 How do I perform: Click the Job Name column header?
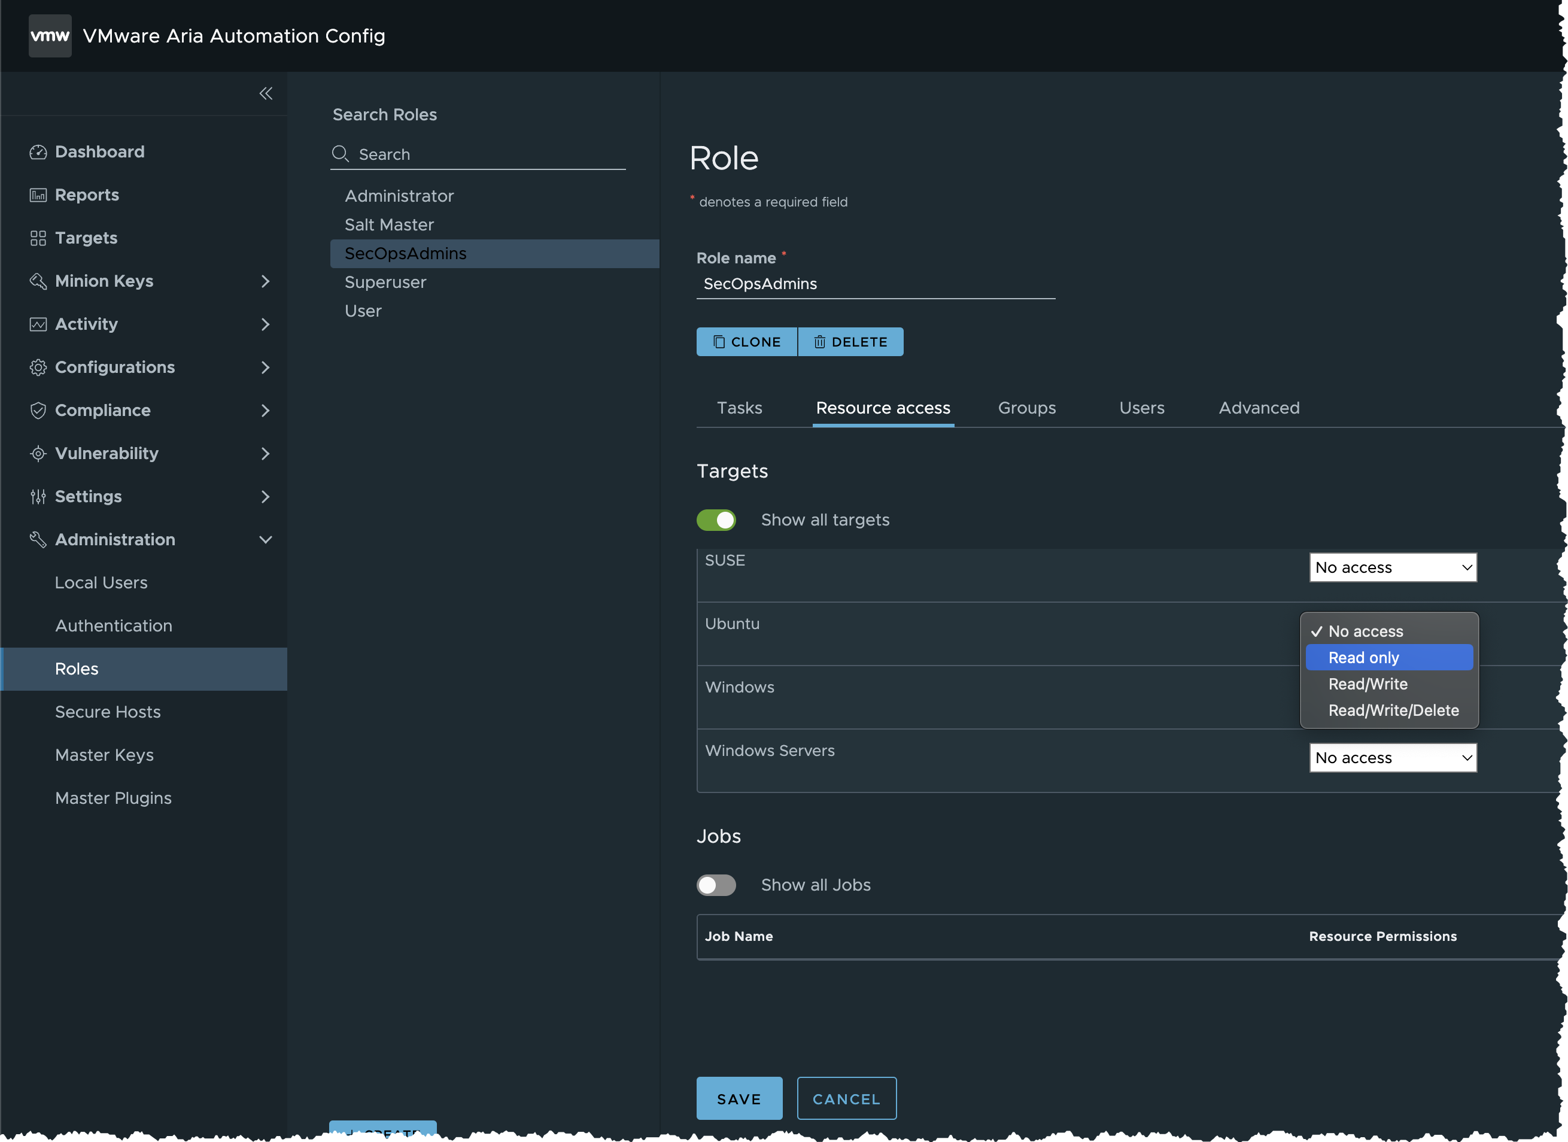[739, 936]
